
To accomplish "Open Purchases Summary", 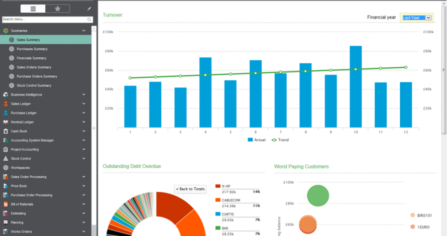I will click(x=32, y=49).
